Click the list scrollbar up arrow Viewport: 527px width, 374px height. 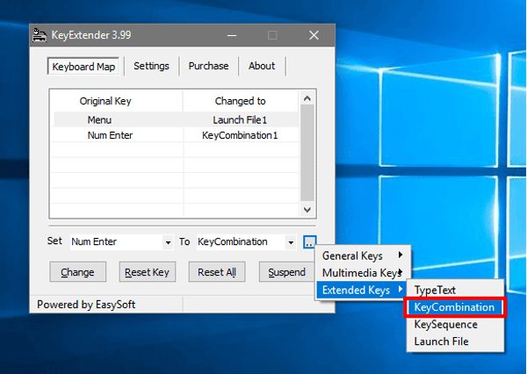tap(307, 98)
